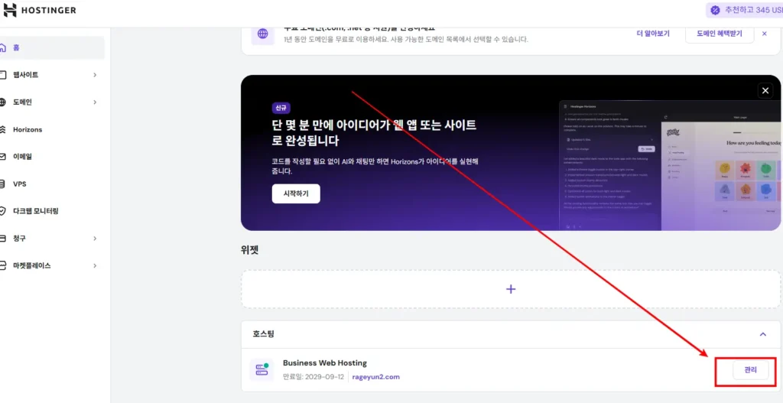Open 다크웹 모니터링 menu item
The height and width of the screenshot is (403, 783).
tap(52, 211)
